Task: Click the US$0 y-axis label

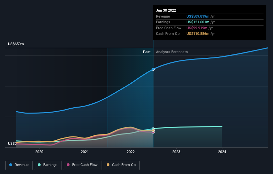Action: (x=12, y=143)
